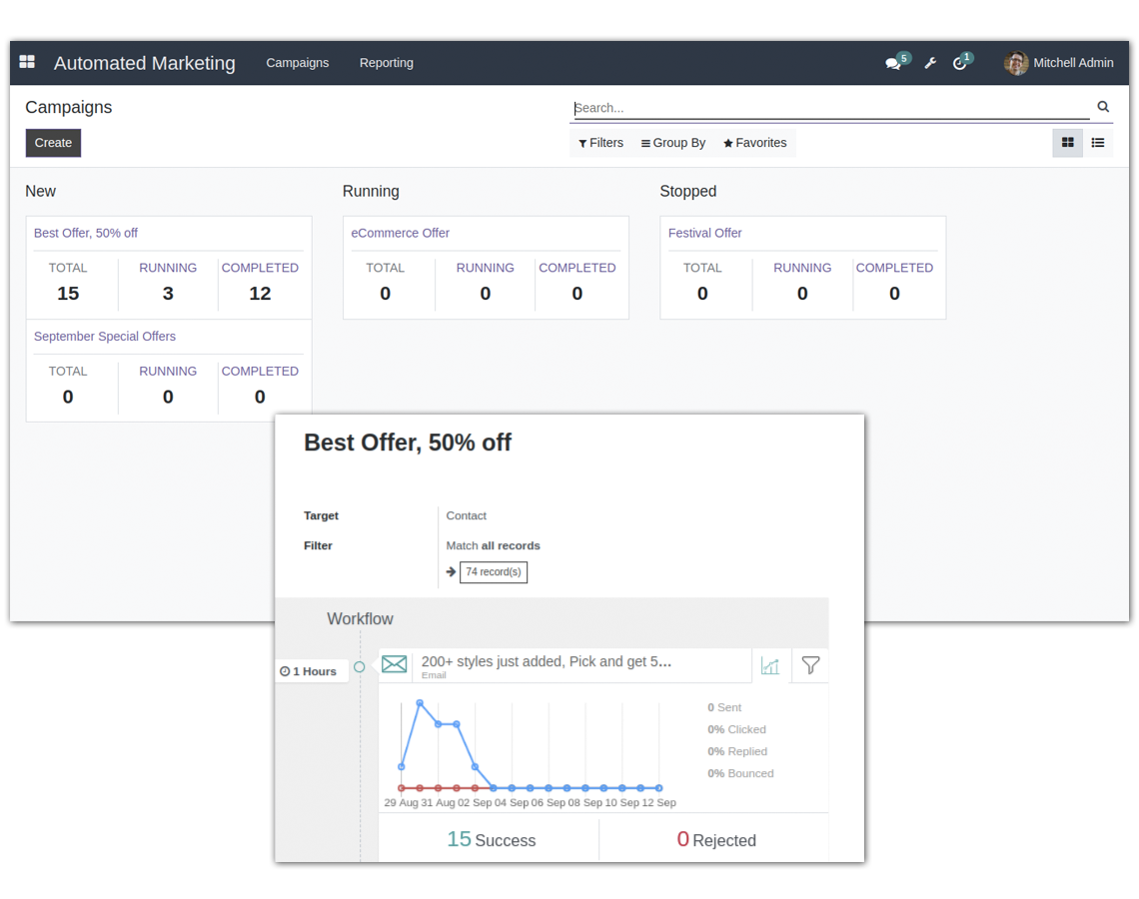The image size is (1139, 899).
Task: Open the apps grid icon
Action: 27,62
